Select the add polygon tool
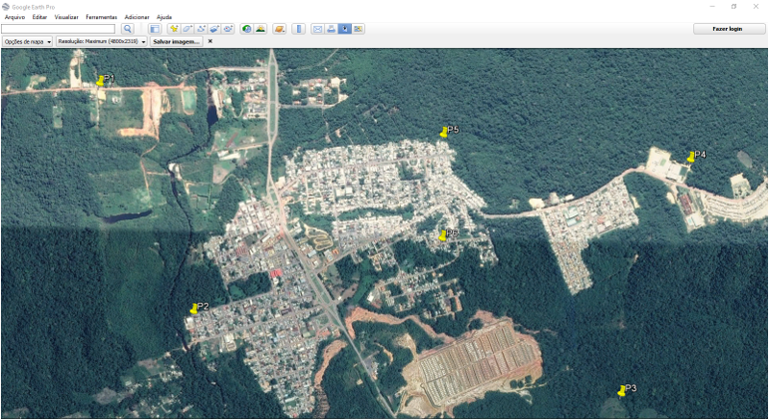769x419 pixels. [x=187, y=29]
